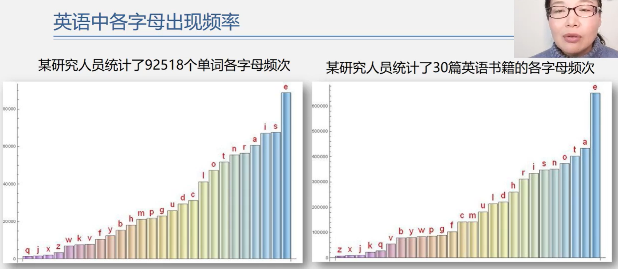Click the 'd' label in the left chart
618x269 pixels.
pyautogui.click(x=183, y=198)
